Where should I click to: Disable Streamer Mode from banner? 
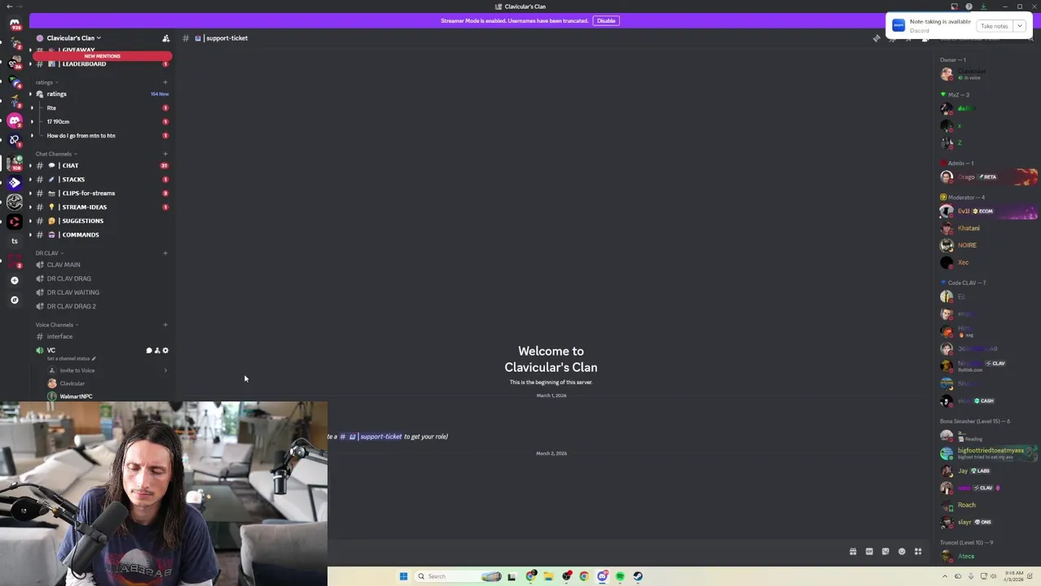point(606,20)
